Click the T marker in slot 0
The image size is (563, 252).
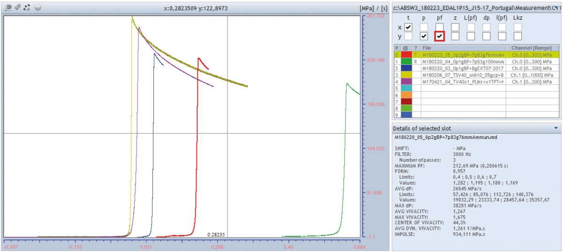(x=415, y=54)
